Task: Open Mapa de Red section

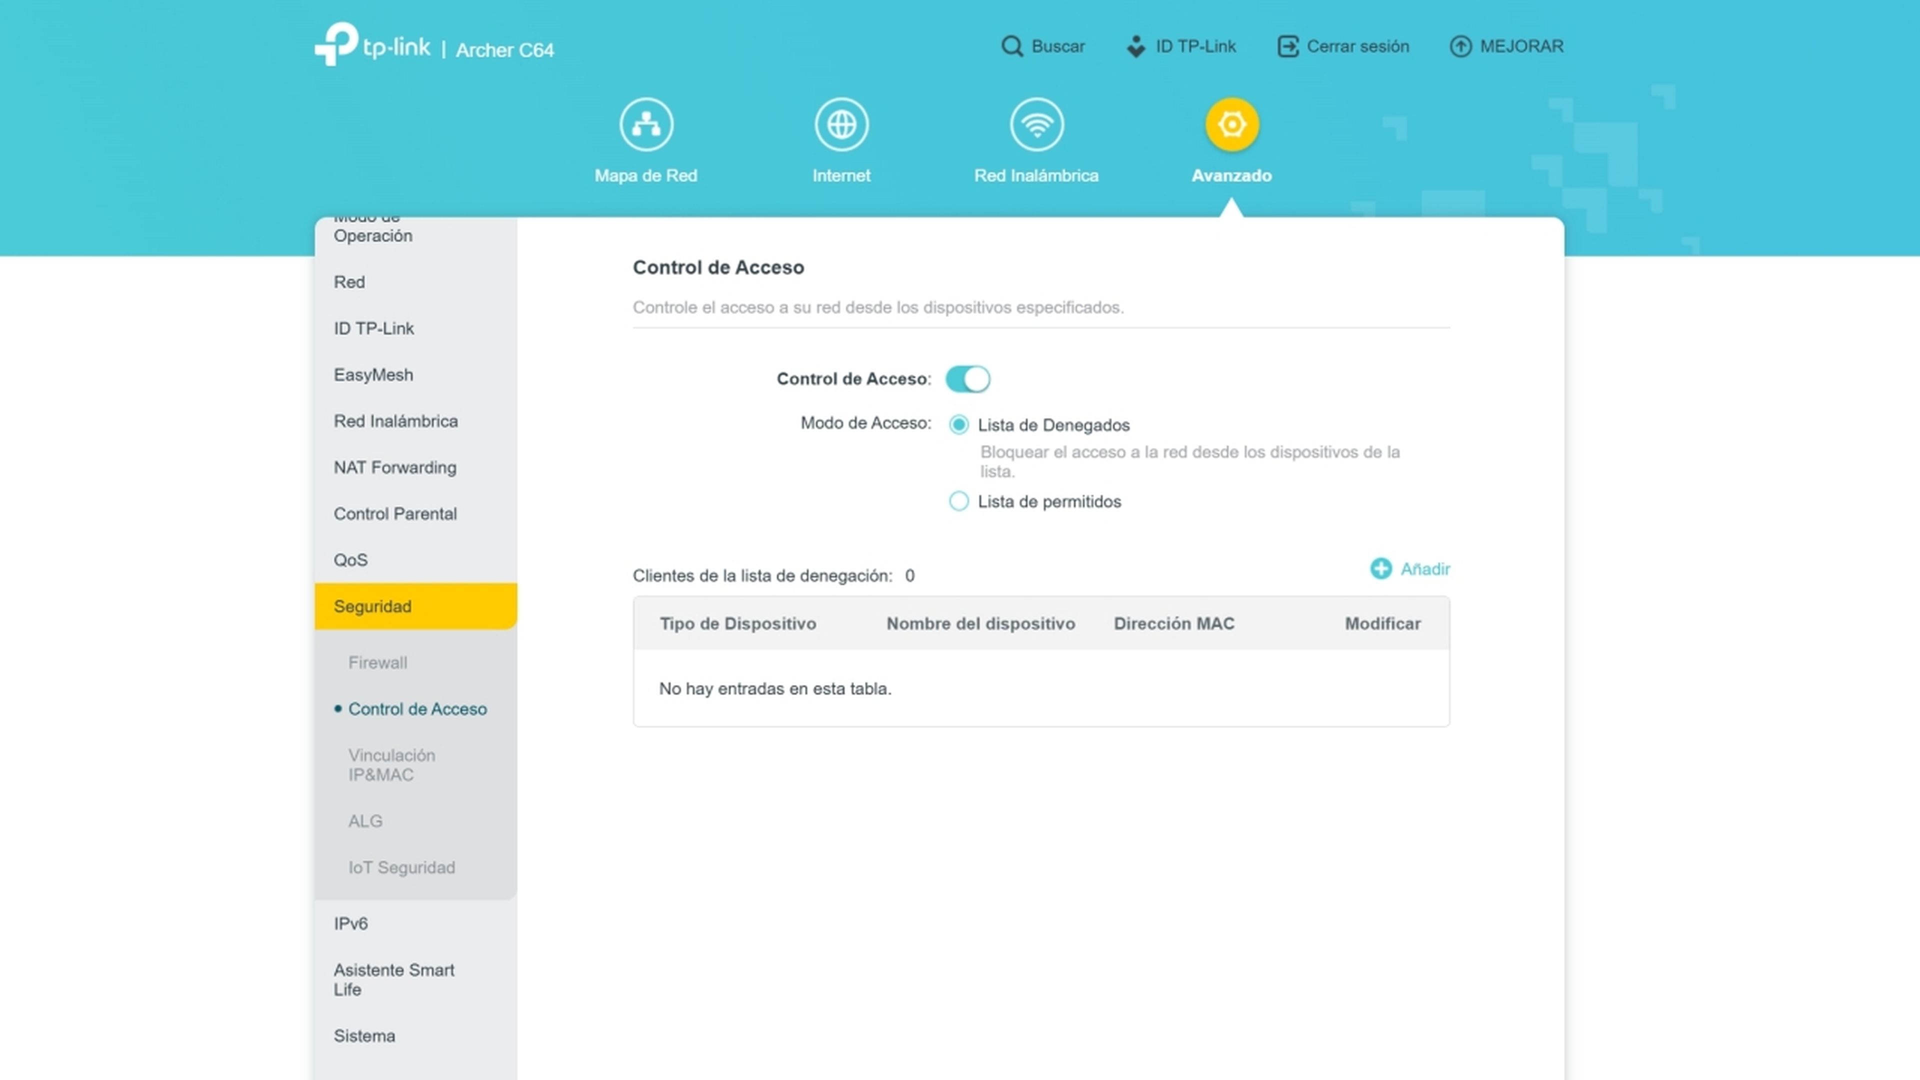Action: pos(645,124)
